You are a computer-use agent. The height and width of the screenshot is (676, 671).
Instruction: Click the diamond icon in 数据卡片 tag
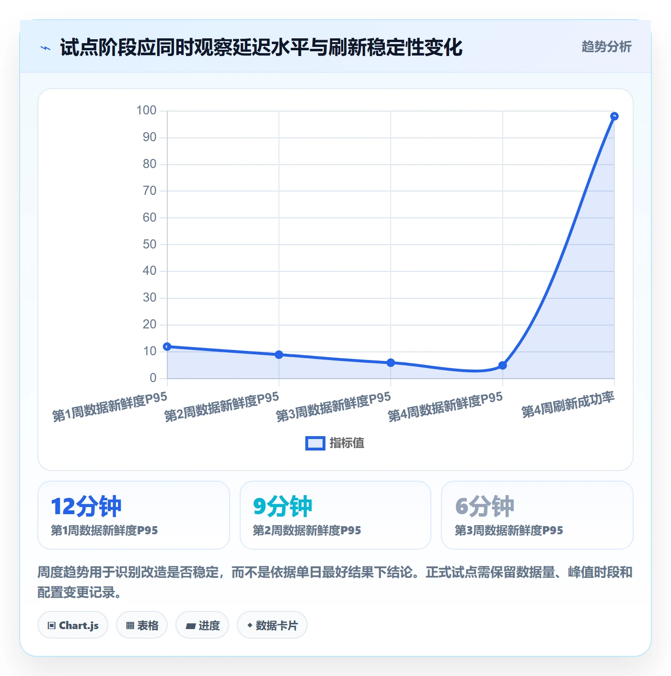250,625
